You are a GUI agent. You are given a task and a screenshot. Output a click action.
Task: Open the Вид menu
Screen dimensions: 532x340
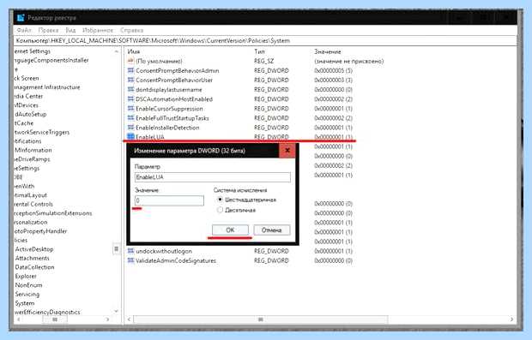(x=70, y=31)
